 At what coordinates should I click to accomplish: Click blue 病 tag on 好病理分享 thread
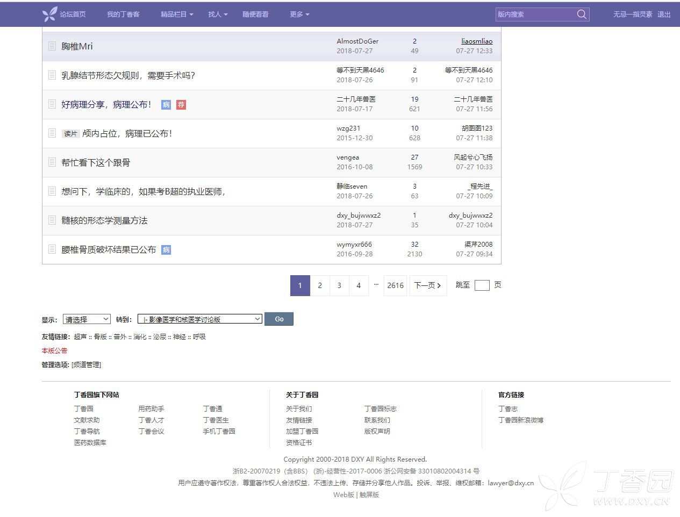(x=166, y=105)
